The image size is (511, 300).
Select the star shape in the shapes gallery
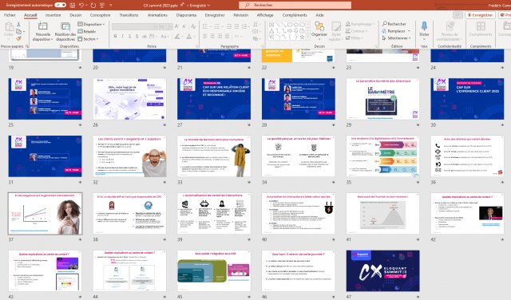pos(302,37)
